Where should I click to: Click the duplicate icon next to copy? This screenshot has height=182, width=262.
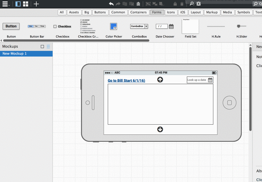tap(131, 4)
